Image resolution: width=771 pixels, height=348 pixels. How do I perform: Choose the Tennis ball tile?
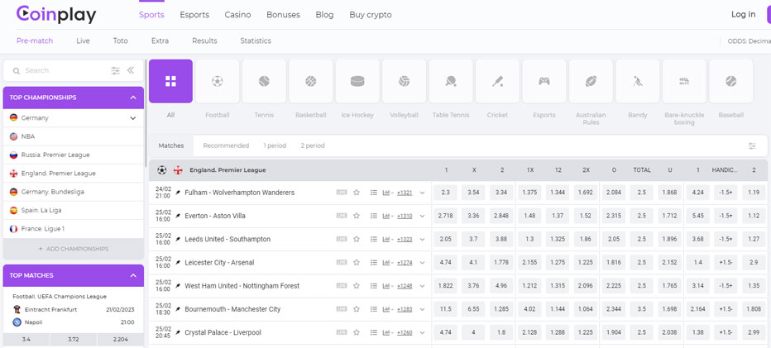[264, 81]
